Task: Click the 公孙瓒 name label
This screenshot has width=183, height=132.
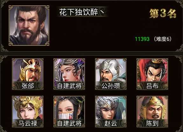Action: (111, 86)
